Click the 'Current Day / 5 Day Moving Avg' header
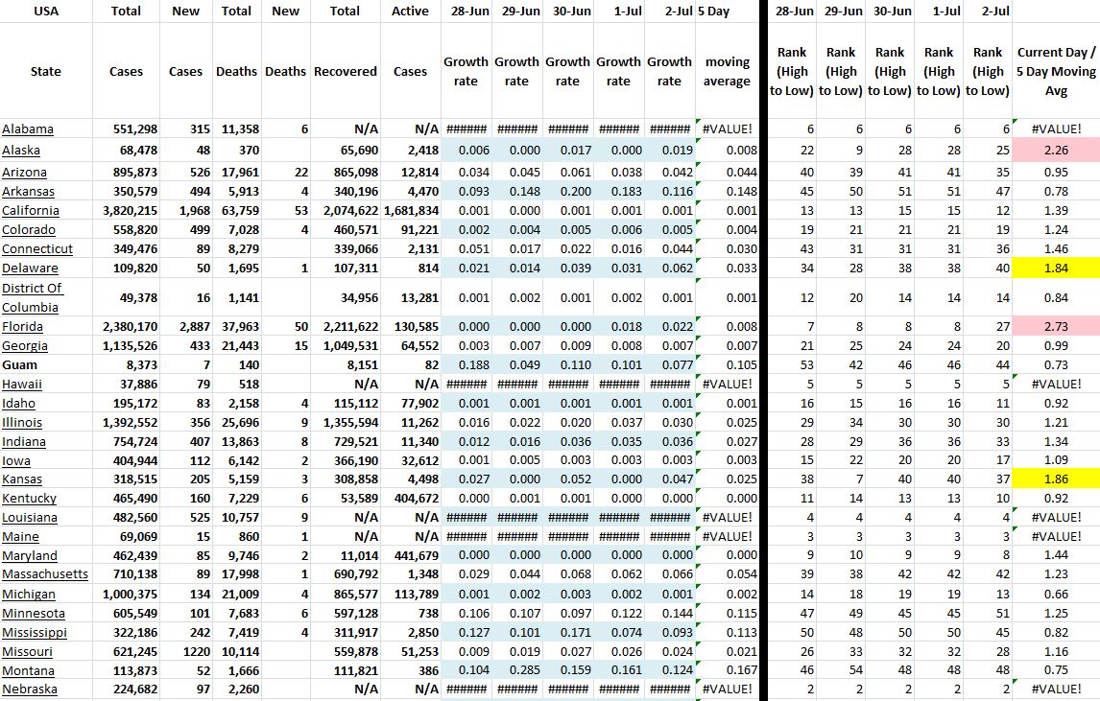The width and height of the screenshot is (1100, 701). [x=1056, y=72]
